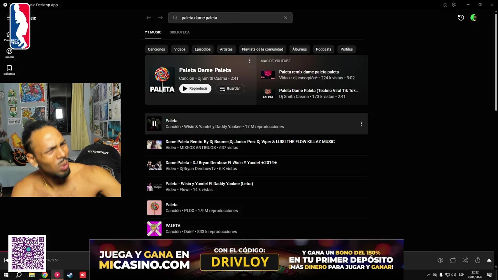The height and width of the screenshot is (280, 498).
Task: Filter results by Perfiles
Action: pyautogui.click(x=347, y=49)
